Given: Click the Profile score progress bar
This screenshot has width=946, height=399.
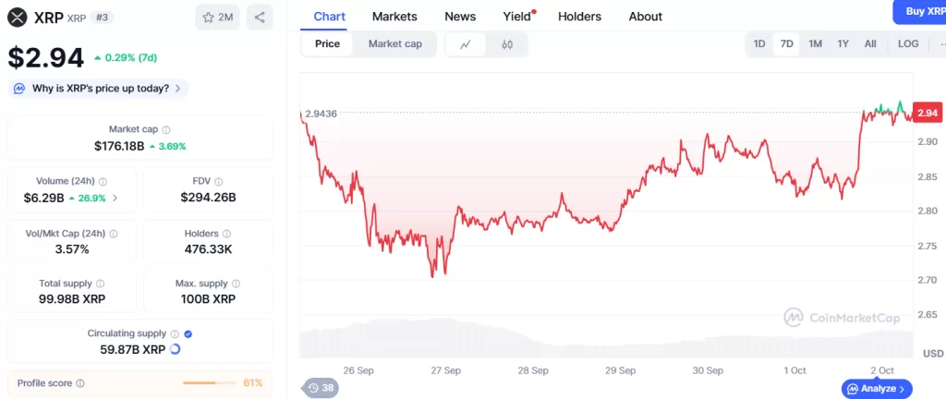Looking at the screenshot, I should [x=212, y=383].
